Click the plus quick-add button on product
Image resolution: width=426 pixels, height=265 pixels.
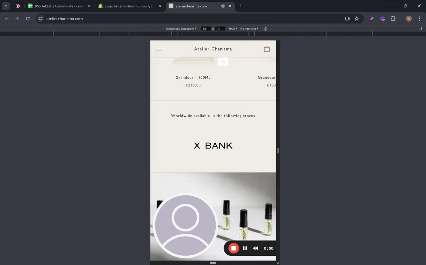(x=223, y=61)
